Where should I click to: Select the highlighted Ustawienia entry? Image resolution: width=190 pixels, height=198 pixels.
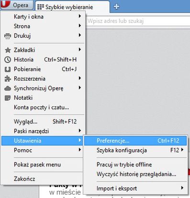pos(42,141)
